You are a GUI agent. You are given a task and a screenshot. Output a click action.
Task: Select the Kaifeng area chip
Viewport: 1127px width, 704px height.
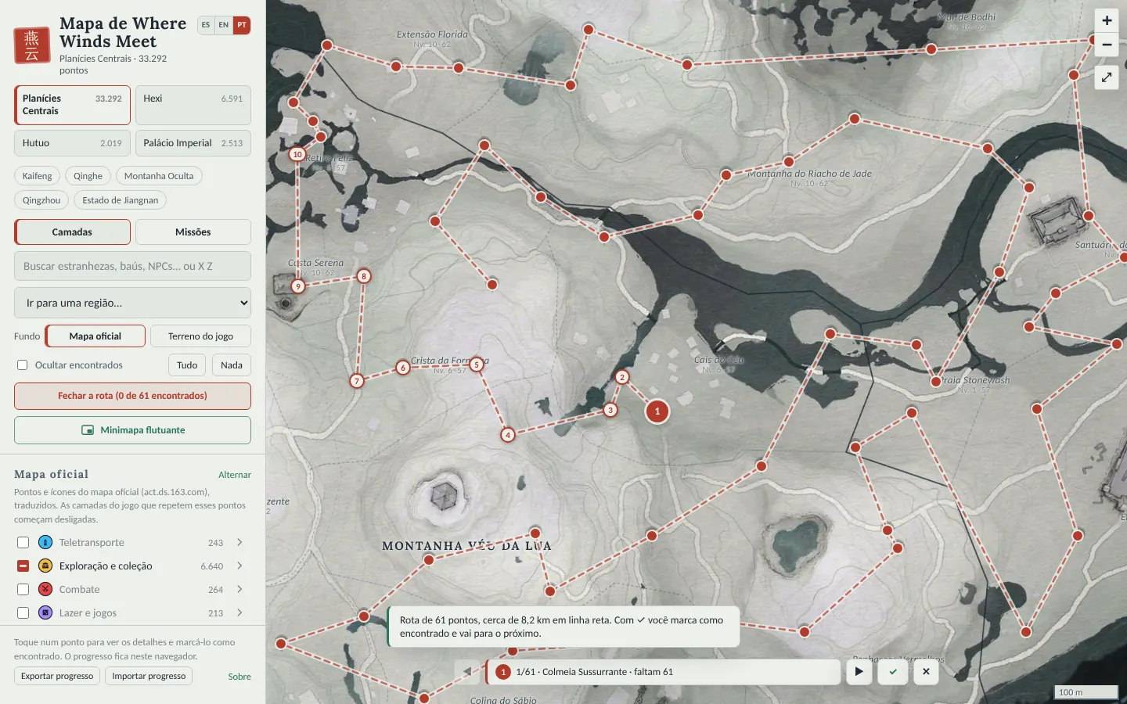coord(38,176)
